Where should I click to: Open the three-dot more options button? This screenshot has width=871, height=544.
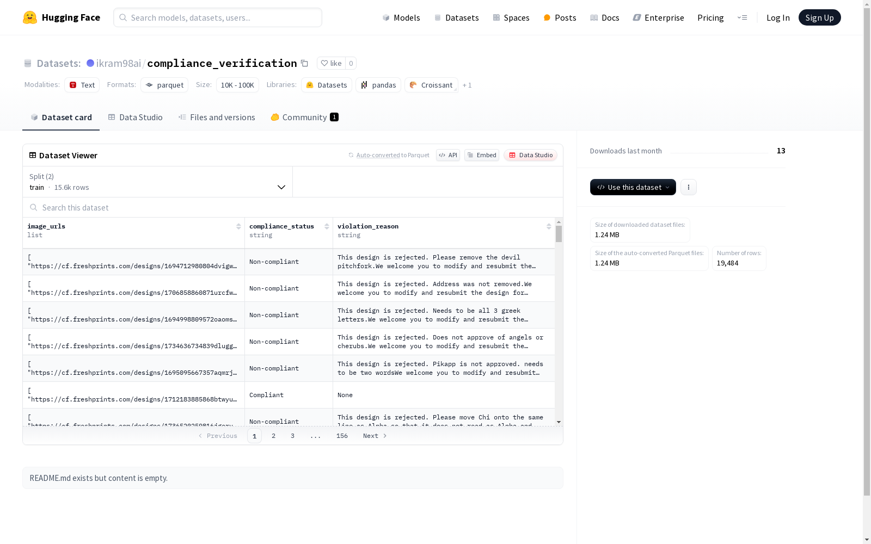[x=688, y=187]
